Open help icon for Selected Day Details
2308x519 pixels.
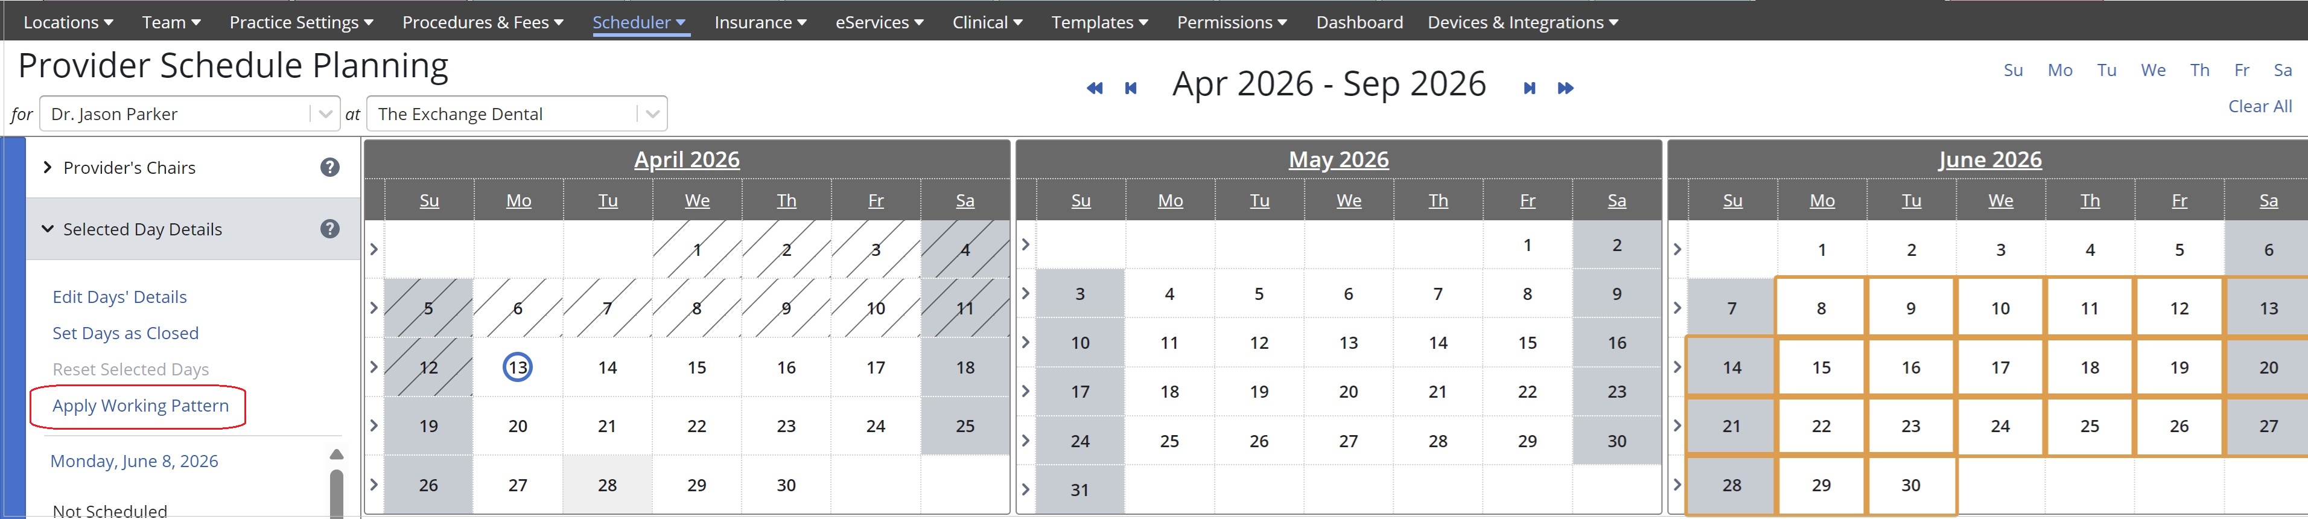pyautogui.click(x=329, y=229)
